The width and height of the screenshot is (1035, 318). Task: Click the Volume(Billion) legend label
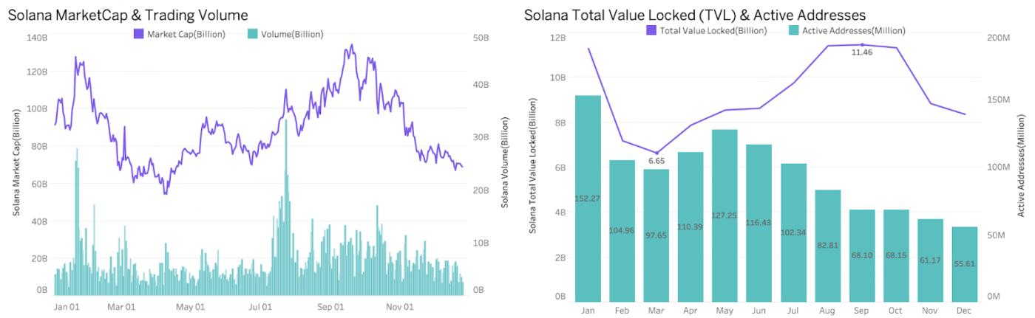tap(292, 34)
